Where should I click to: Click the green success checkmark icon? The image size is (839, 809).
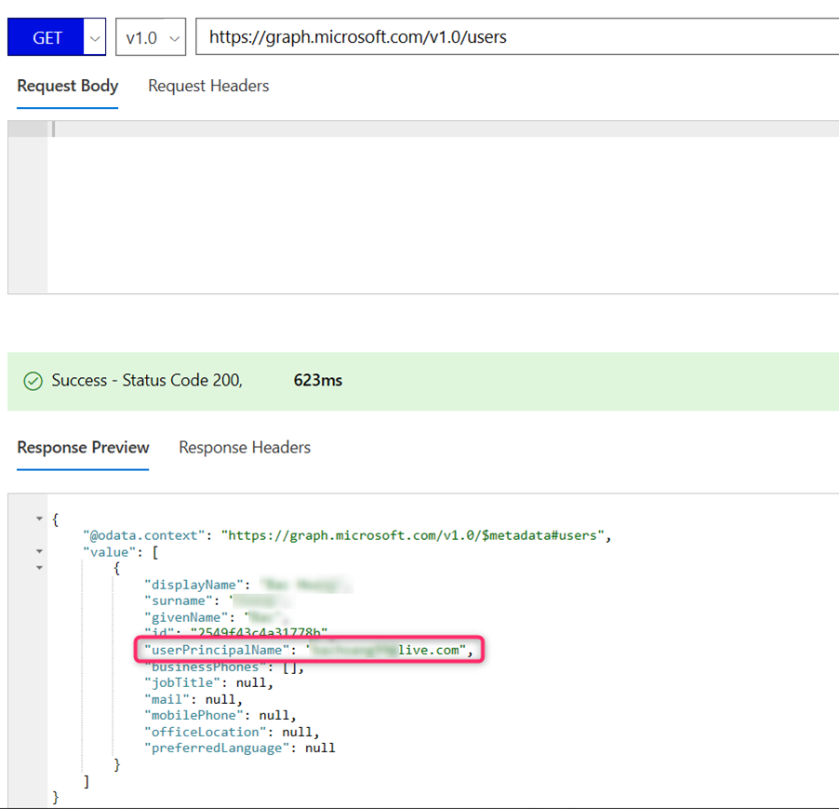[33, 381]
